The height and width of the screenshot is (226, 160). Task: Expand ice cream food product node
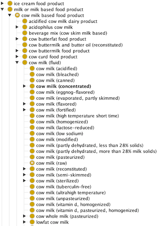pos(2,3)
